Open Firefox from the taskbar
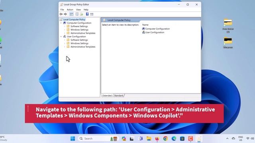255x143 pixels. 157,139
